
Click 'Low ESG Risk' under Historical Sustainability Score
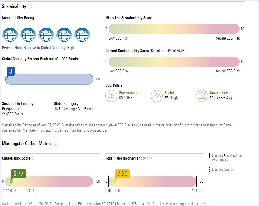(118, 38)
